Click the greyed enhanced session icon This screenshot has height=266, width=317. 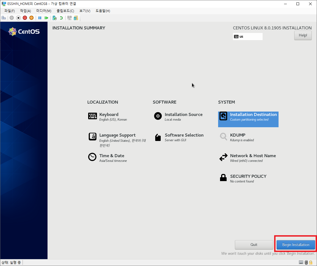[69, 18]
